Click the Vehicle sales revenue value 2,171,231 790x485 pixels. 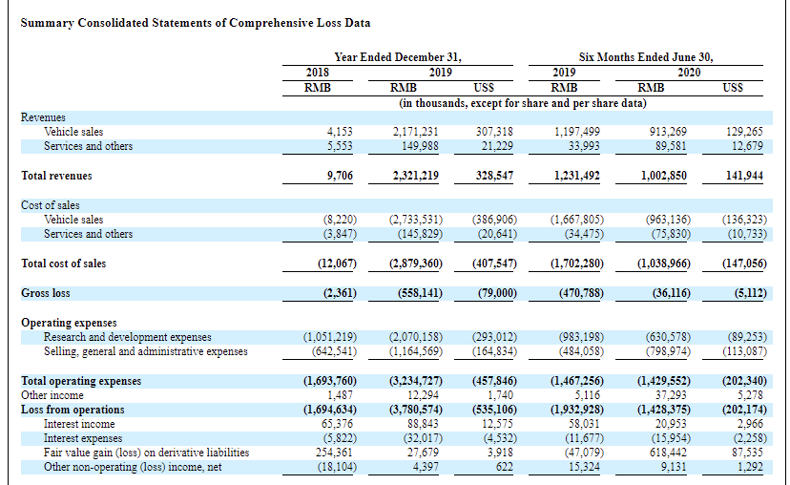coord(416,132)
